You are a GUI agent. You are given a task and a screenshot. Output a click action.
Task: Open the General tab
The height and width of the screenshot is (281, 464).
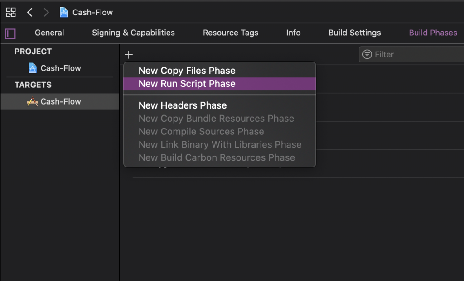pyautogui.click(x=49, y=33)
